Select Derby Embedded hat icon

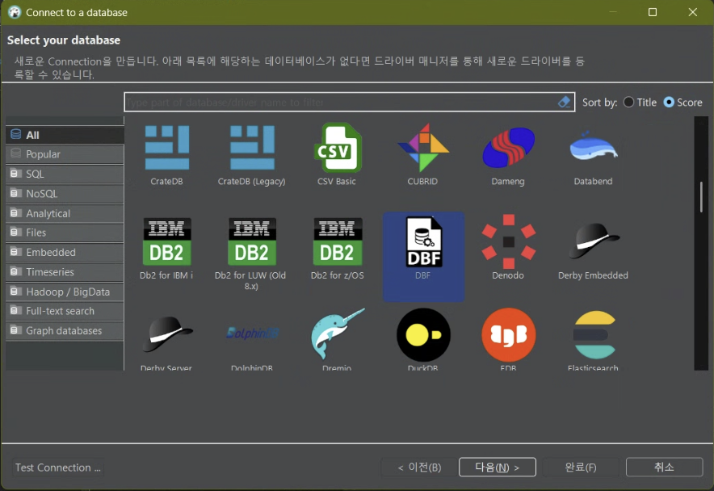594,241
